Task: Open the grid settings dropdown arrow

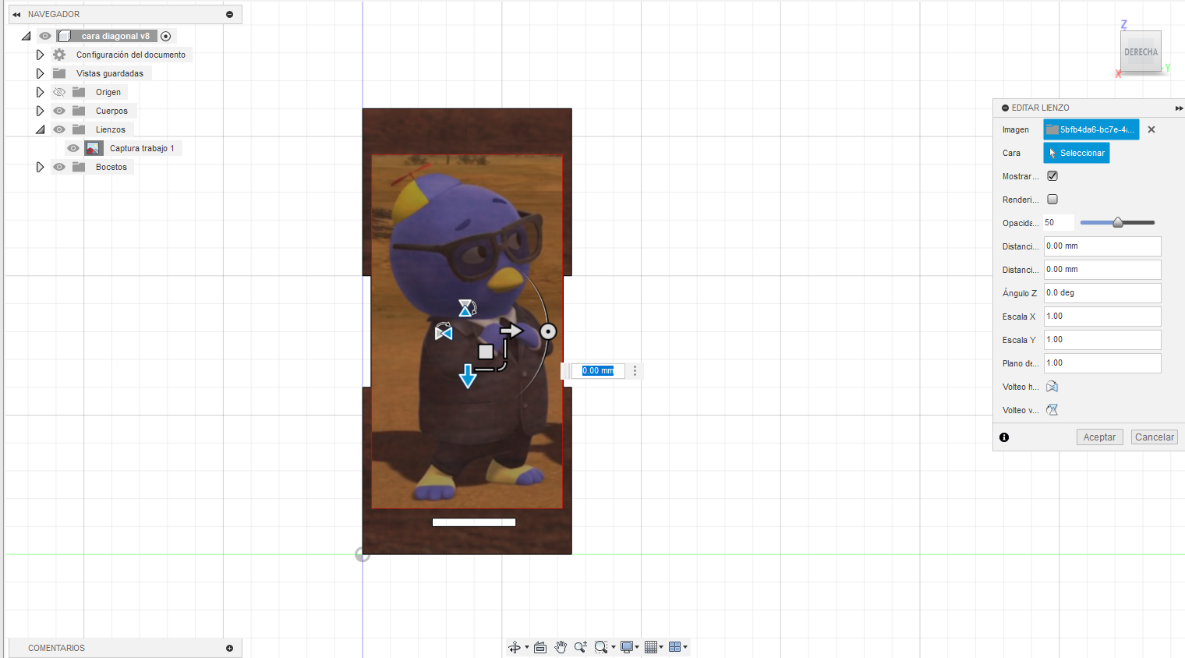Action: [x=661, y=647]
